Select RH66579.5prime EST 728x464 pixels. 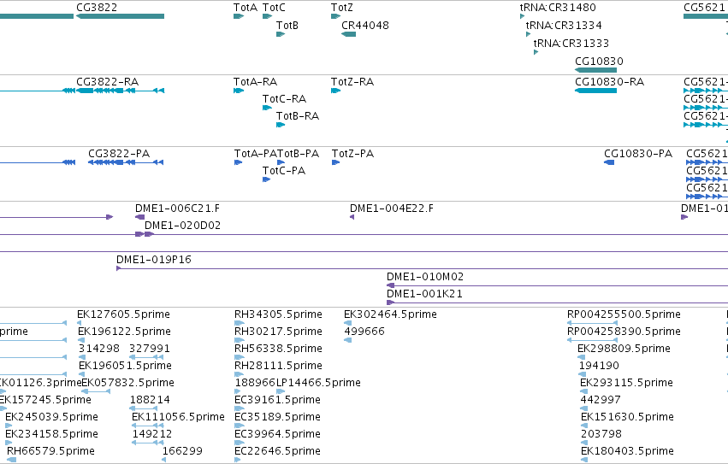click(12, 460)
